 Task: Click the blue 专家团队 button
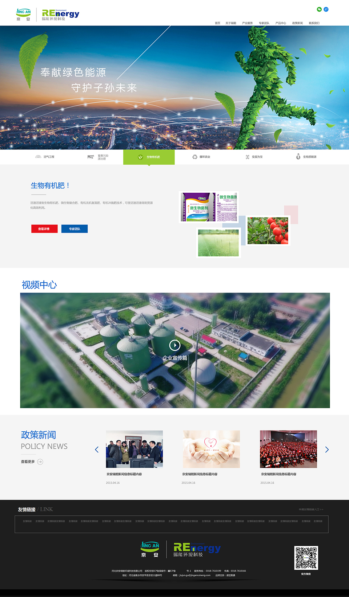tap(75, 229)
